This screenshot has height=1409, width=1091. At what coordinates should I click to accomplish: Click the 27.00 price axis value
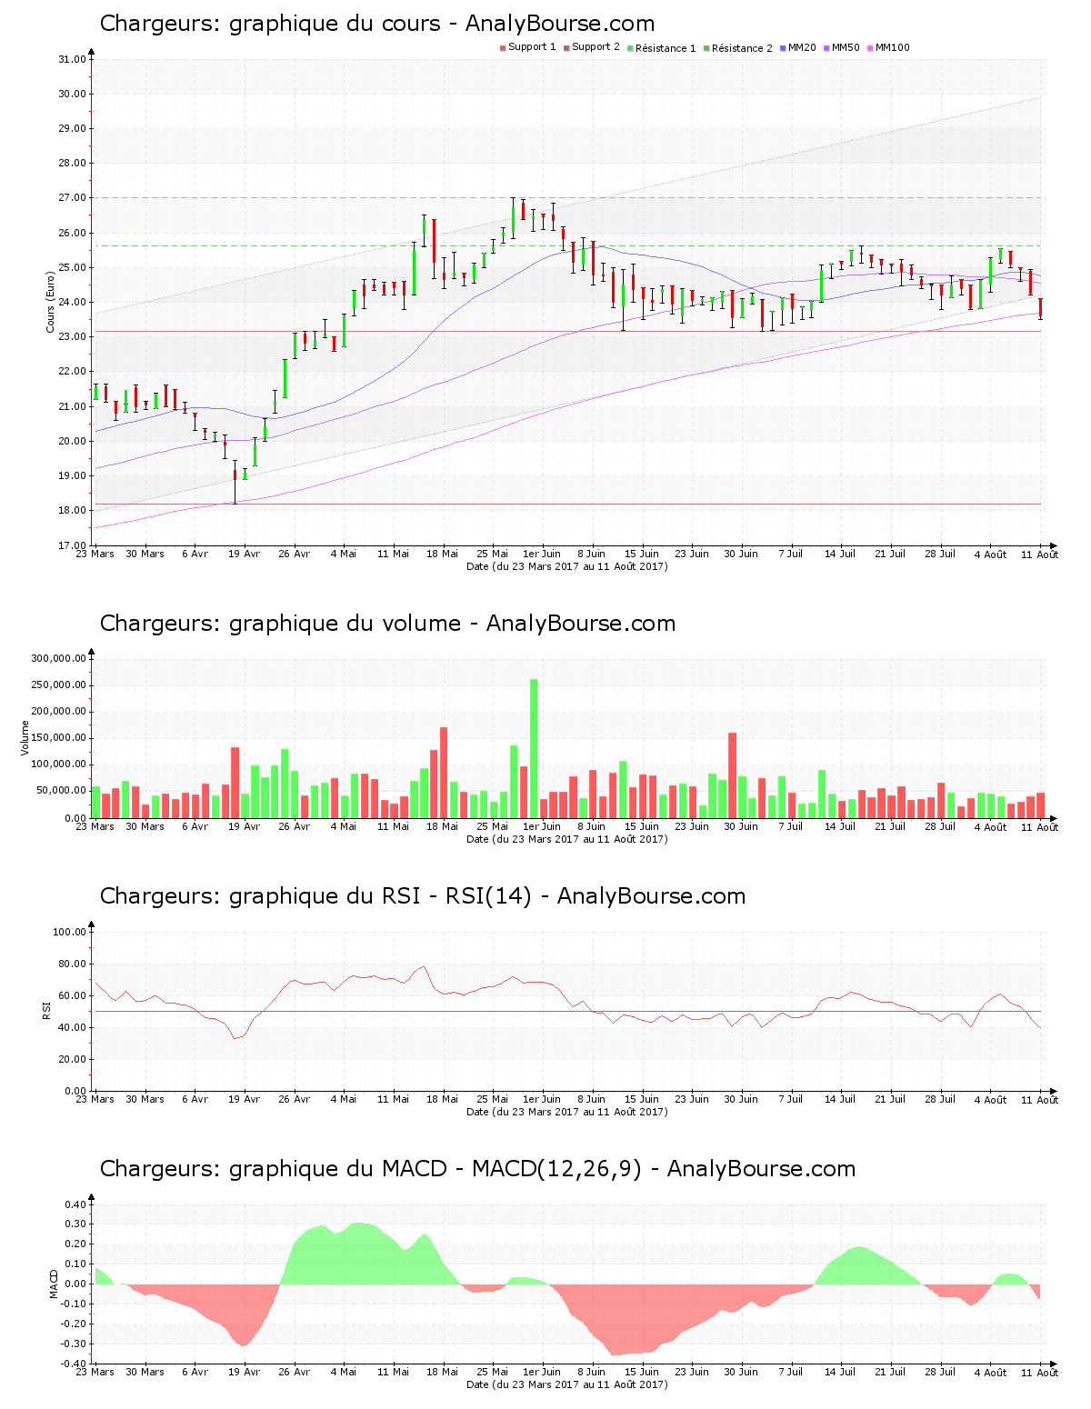click(72, 198)
